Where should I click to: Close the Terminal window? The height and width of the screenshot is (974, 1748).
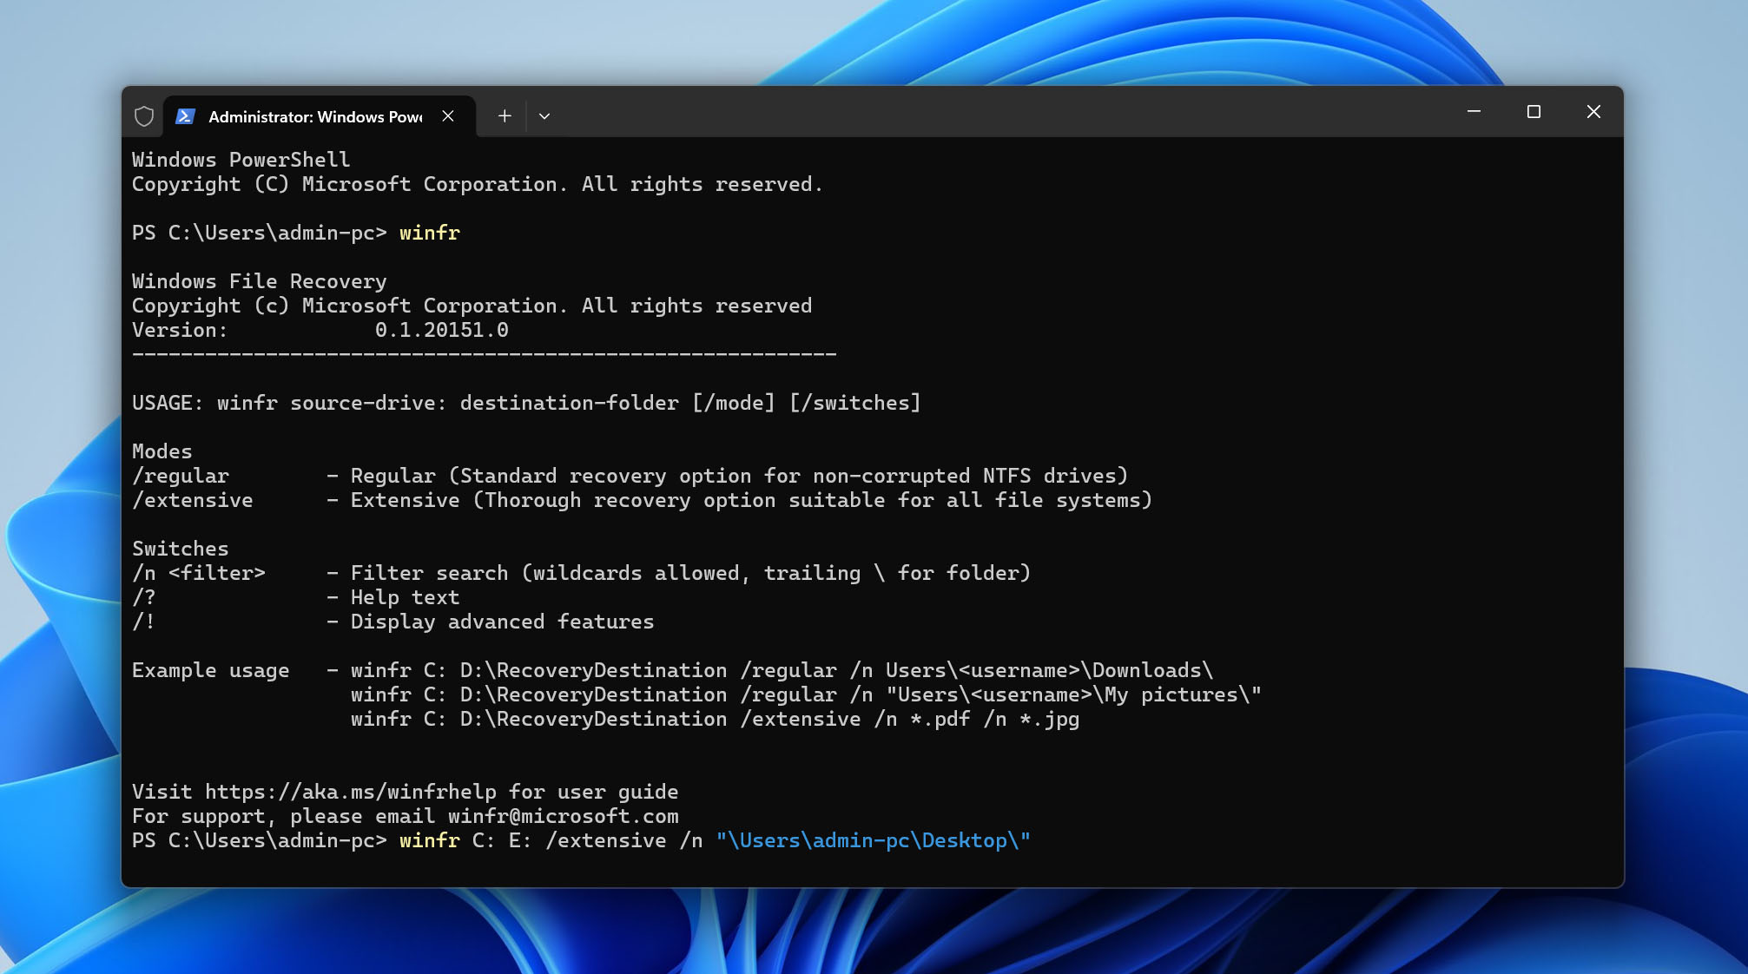(x=1593, y=112)
